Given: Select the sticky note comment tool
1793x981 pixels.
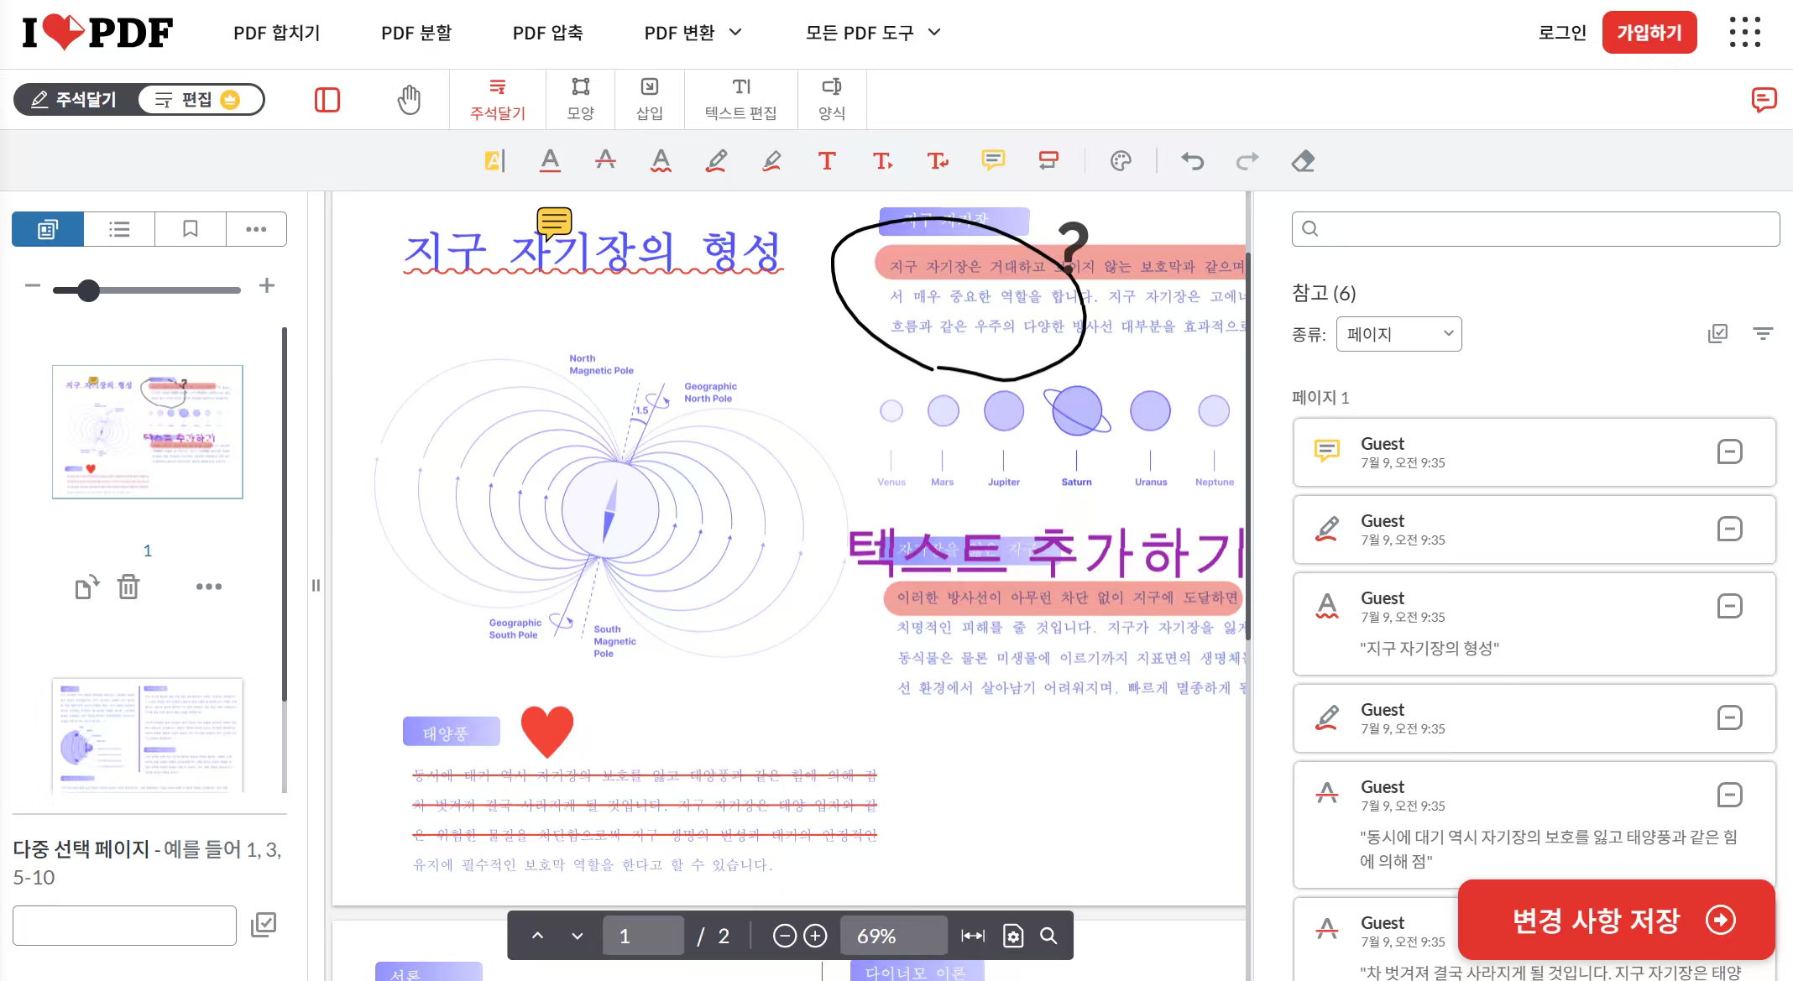Looking at the screenshot, I should coord(993,160).
